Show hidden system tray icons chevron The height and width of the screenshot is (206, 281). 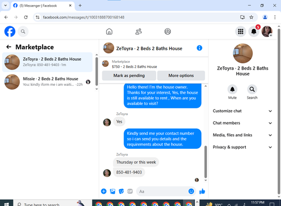pos(229,204)
